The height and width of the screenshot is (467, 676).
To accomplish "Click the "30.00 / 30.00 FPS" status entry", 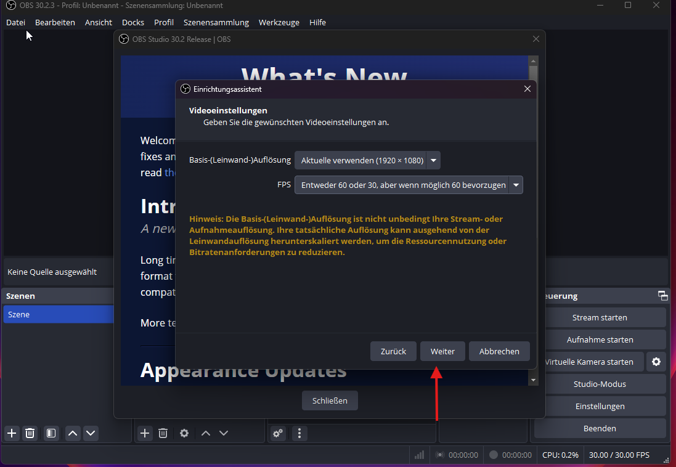I will pos(619,455).
